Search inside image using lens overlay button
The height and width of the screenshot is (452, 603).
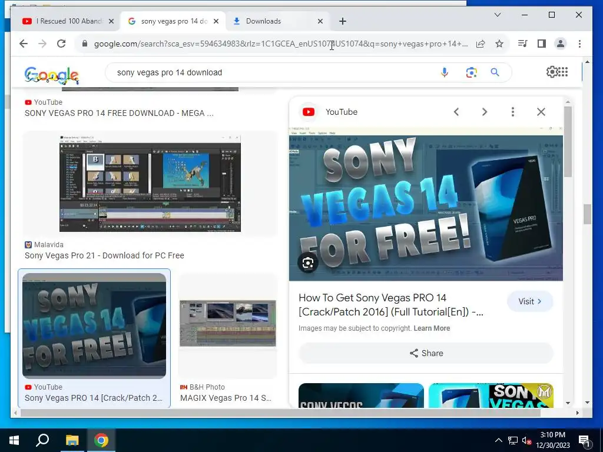[307, 263]
